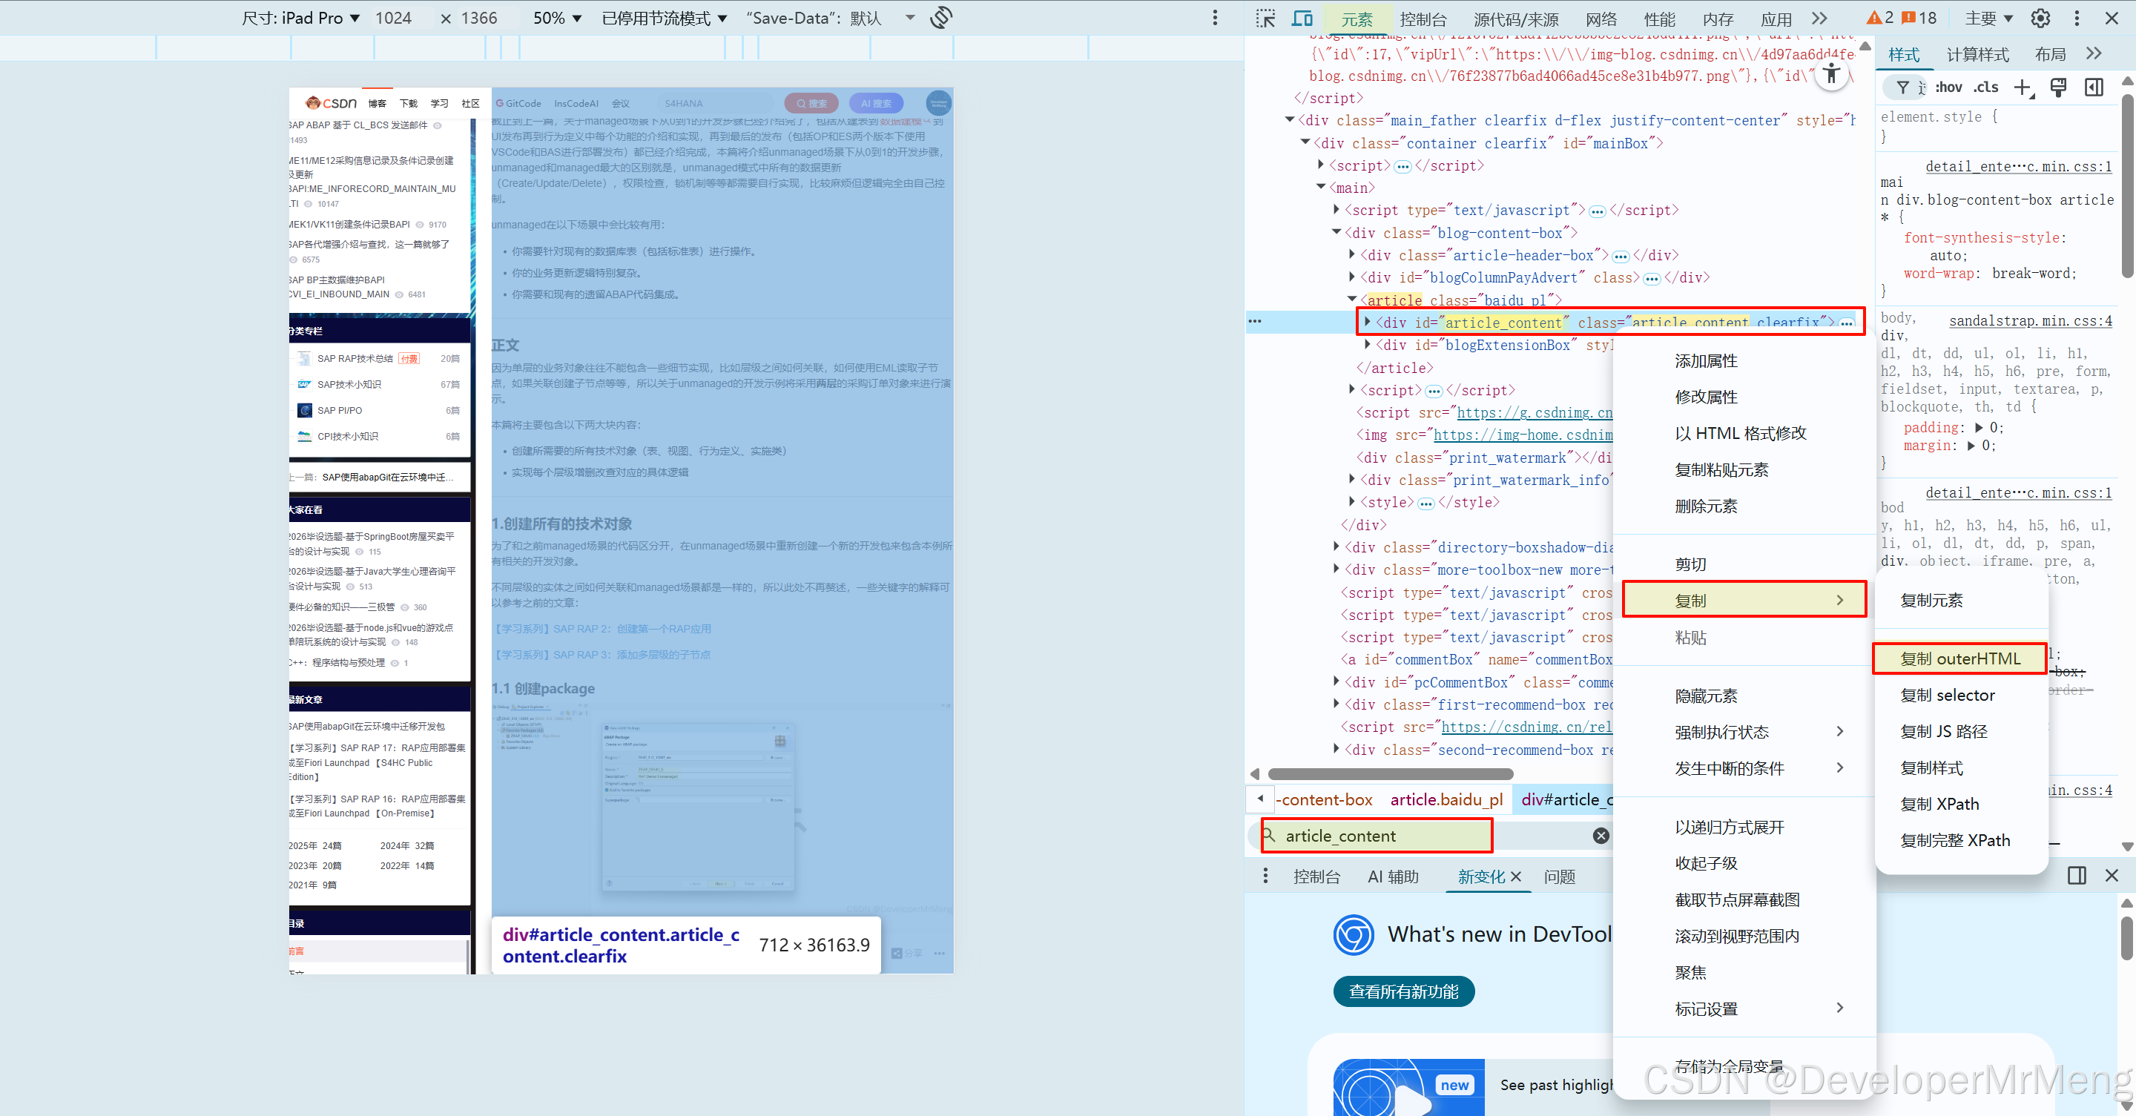Toggle the :hov element state panel

[x=1949, y=87]
